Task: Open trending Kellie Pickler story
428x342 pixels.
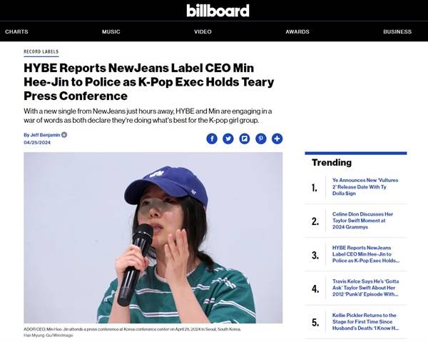Action: tap(365, 321)
